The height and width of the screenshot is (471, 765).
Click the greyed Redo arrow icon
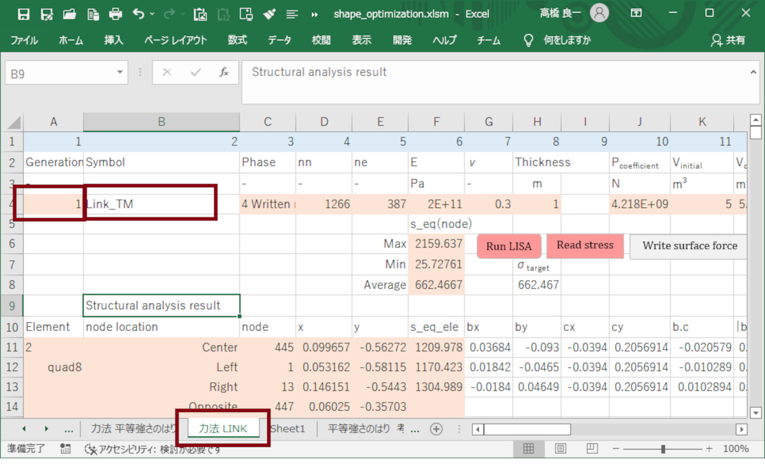point(169,14)
